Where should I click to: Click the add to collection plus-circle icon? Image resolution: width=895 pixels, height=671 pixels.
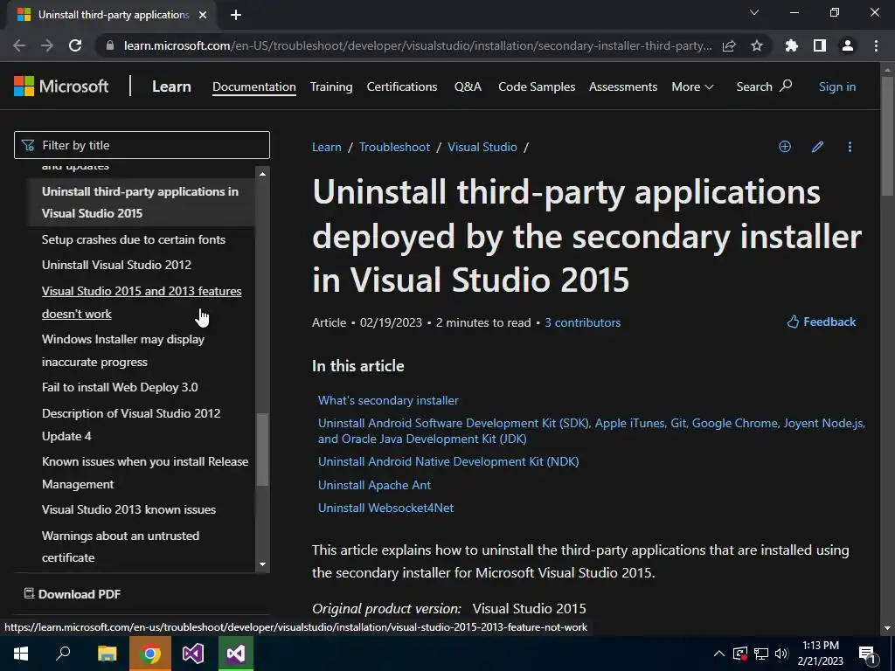click(785, 147)
